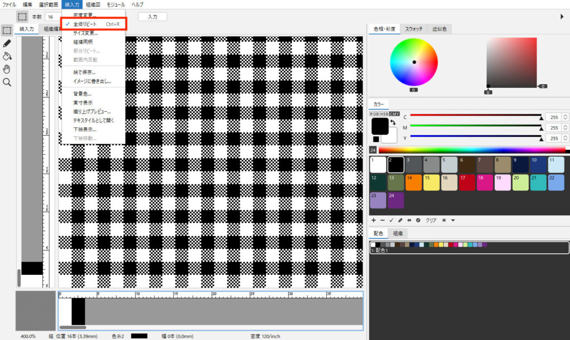Click the stepper arrows for the C value
The height and width of the screenshot is (340, 570).
click(566, 117)
